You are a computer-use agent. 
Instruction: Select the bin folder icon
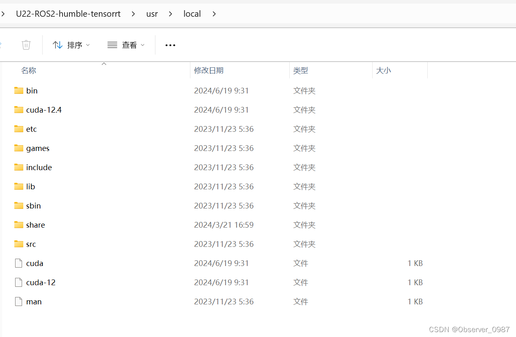tap(19, 91)
